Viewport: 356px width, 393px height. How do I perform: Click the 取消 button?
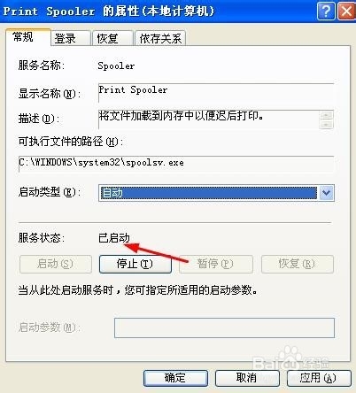coord(247,378)
